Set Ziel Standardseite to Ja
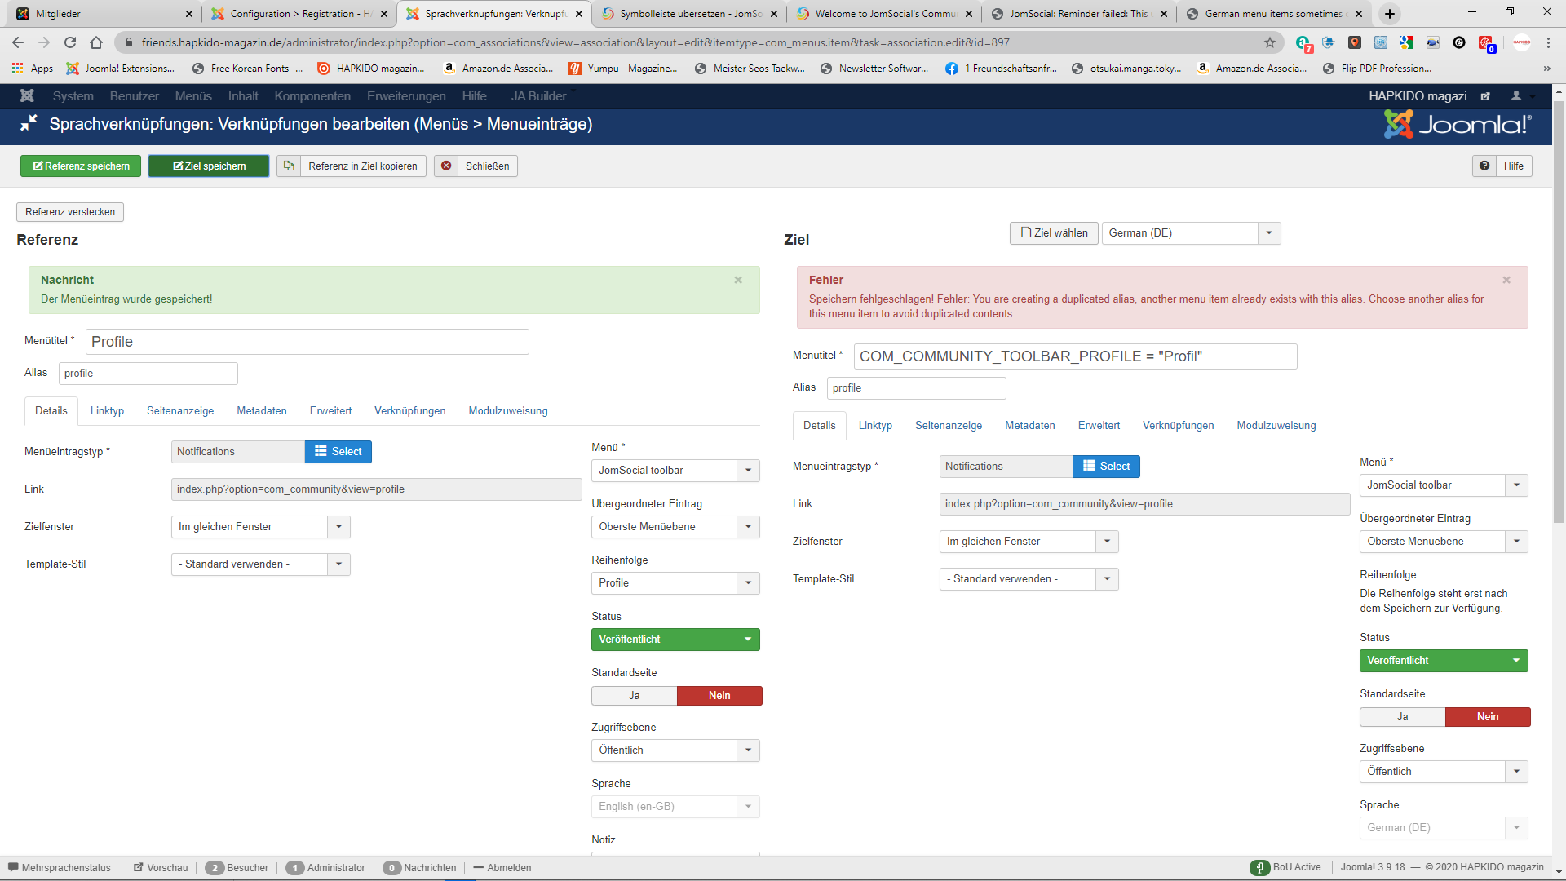 click(1402, 717)
